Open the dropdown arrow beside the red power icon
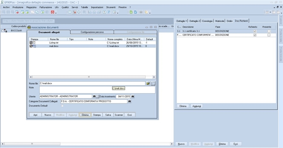This screenshot has height=148, width=283. pyautogui.click(x=56, y=13)
